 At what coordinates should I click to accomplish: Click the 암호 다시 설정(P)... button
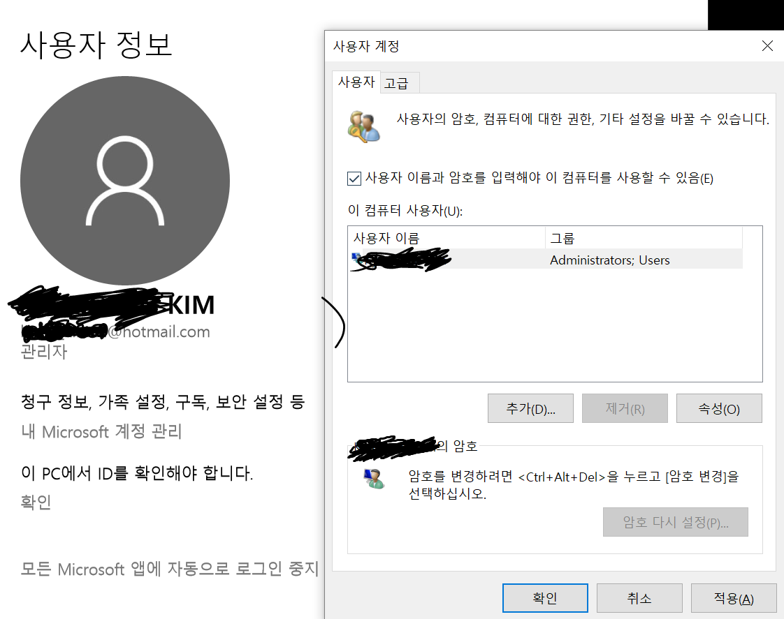click(x=676, y=522)
